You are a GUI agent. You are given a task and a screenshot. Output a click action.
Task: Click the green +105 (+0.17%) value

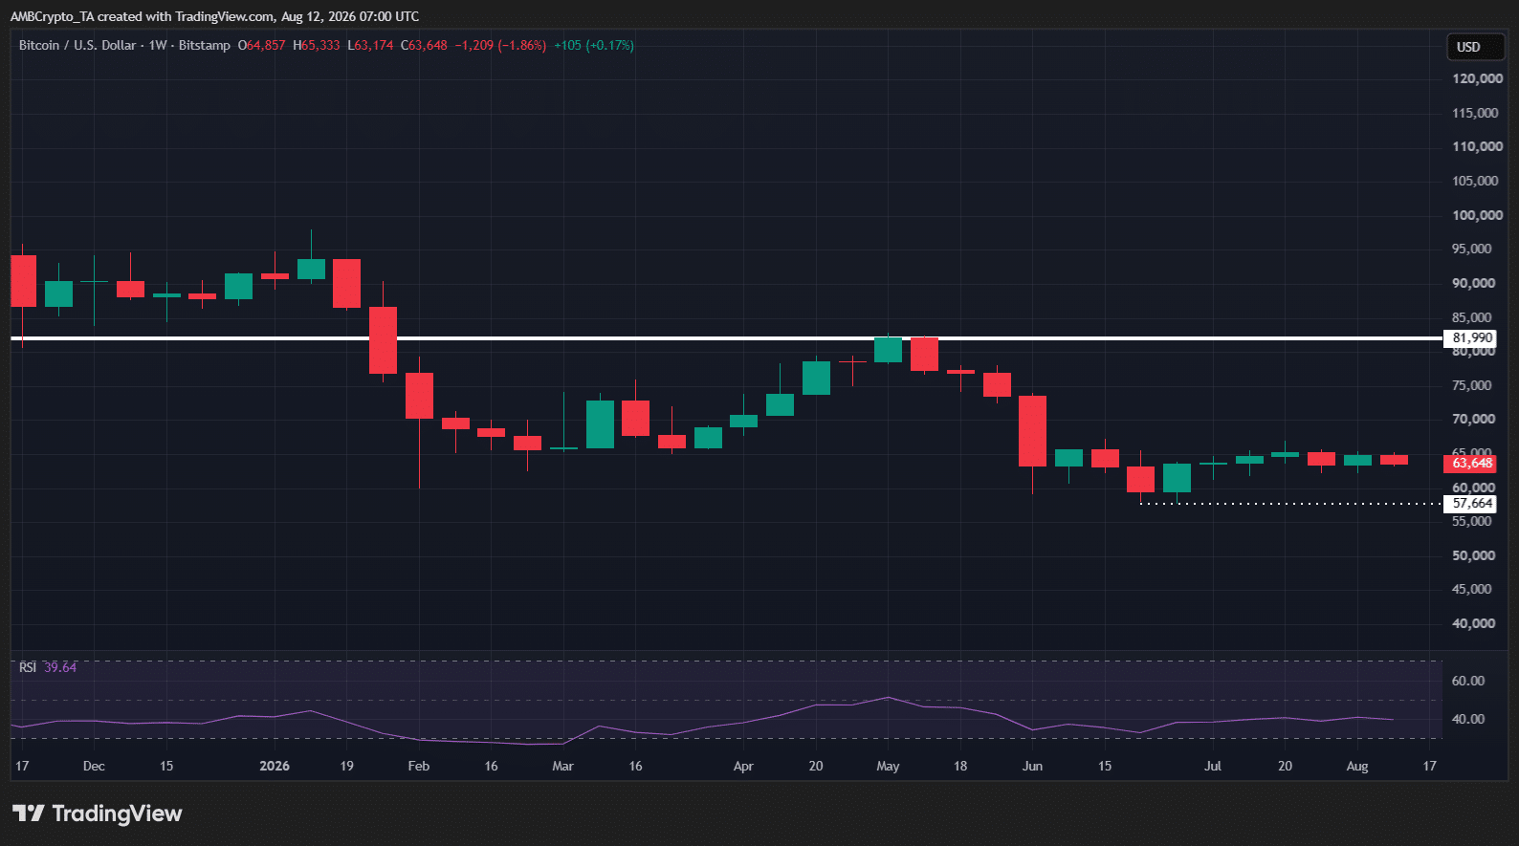click(x=594, y=45)
